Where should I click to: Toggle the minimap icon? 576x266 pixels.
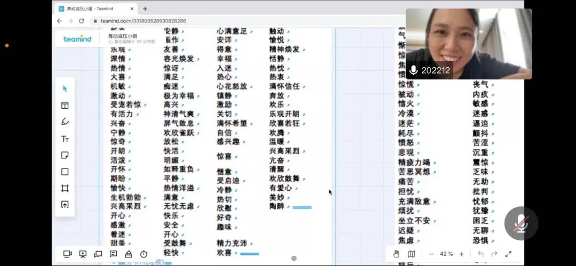pyautogui.click(x=411, y=254)
